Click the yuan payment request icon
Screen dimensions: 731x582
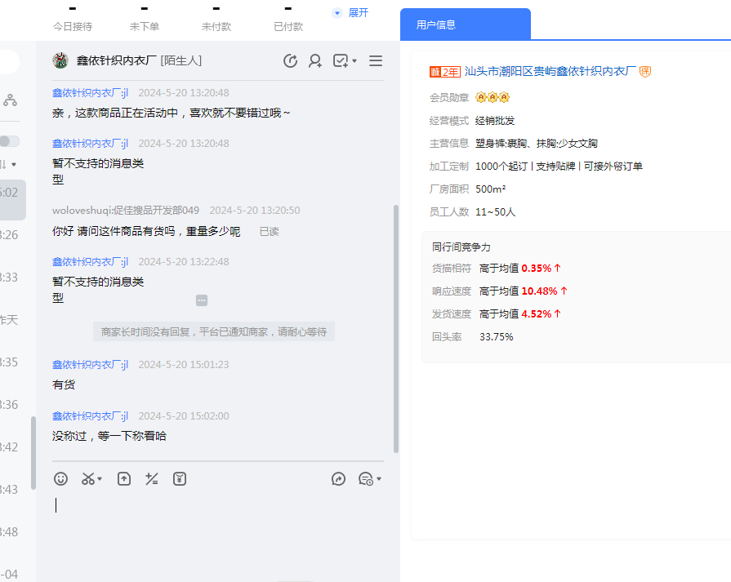pos(180,479)
